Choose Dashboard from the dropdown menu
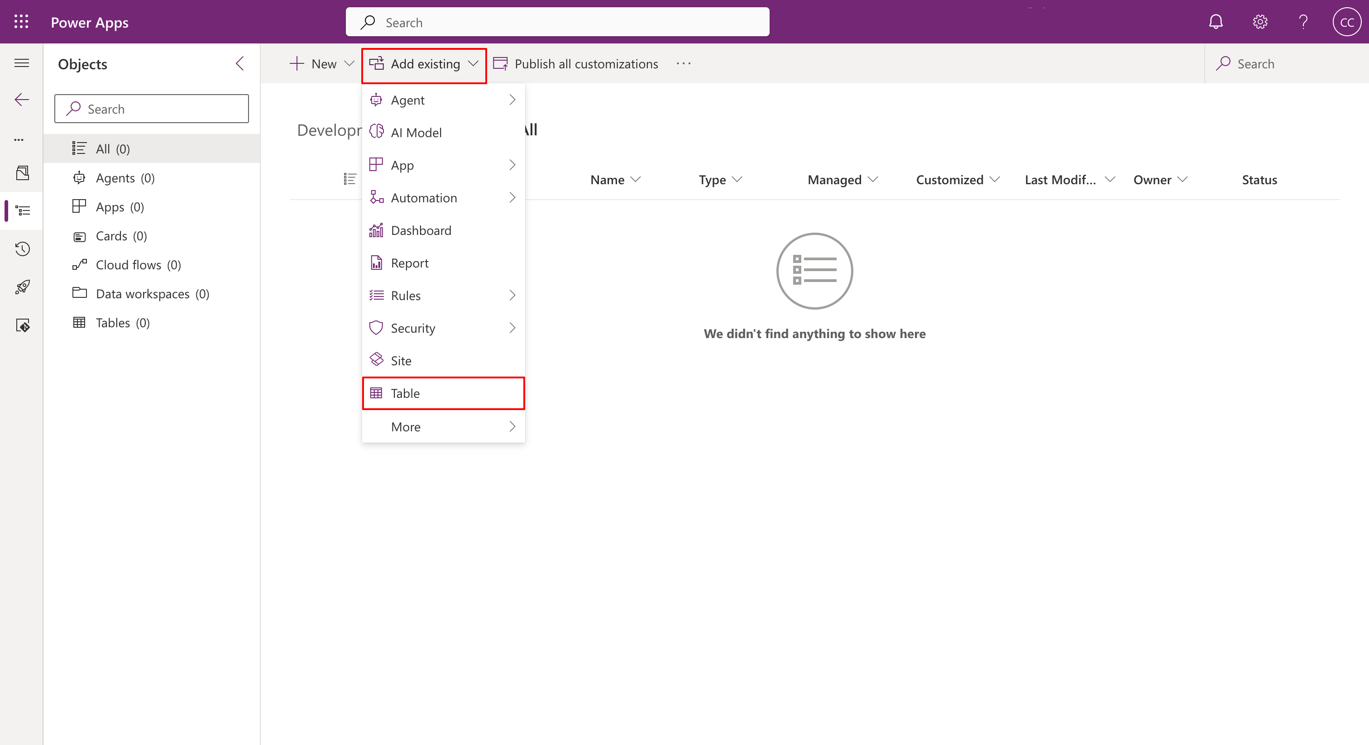 (x=421, y=229)
